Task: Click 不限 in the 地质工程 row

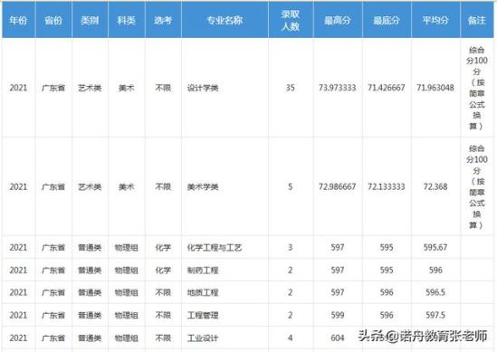Action: [x=163, y=292]
